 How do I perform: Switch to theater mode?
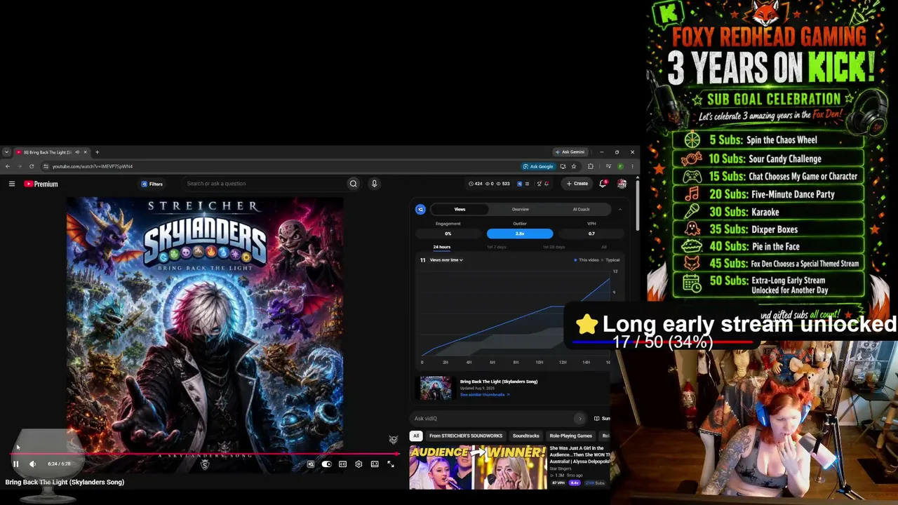click(x=375, y=464)
